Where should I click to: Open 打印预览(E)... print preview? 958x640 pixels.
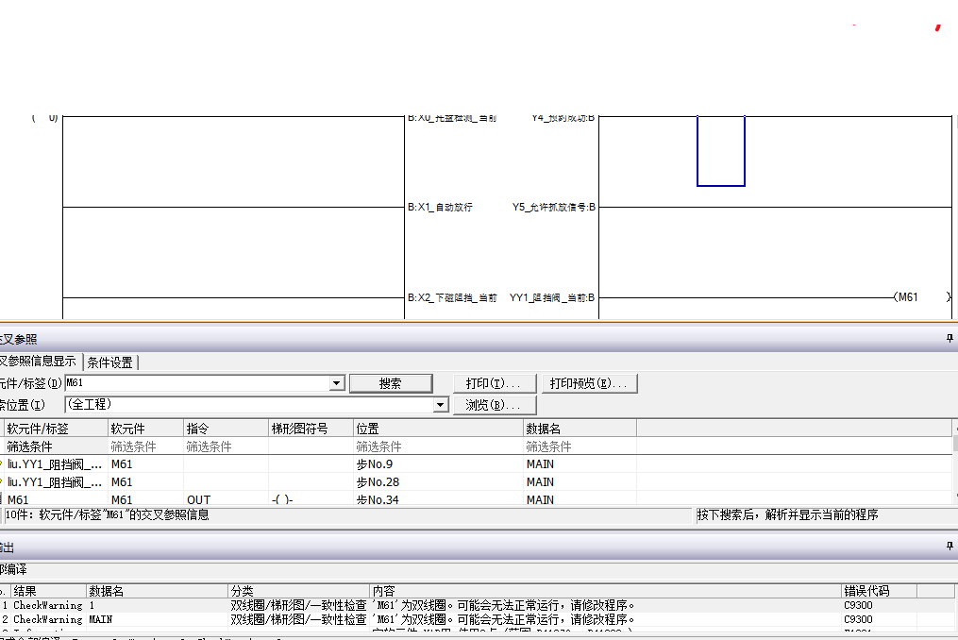pyautogui.click(x=591, y=383)
